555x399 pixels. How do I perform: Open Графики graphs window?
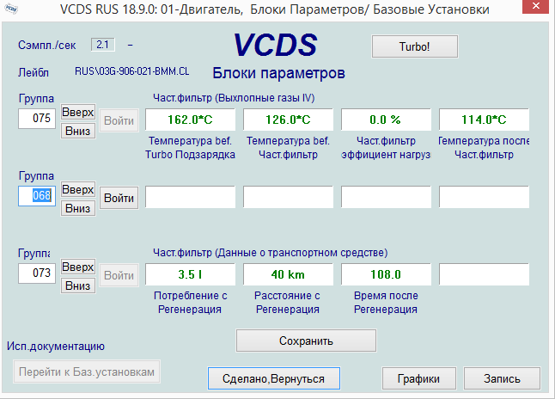[418, 378]
